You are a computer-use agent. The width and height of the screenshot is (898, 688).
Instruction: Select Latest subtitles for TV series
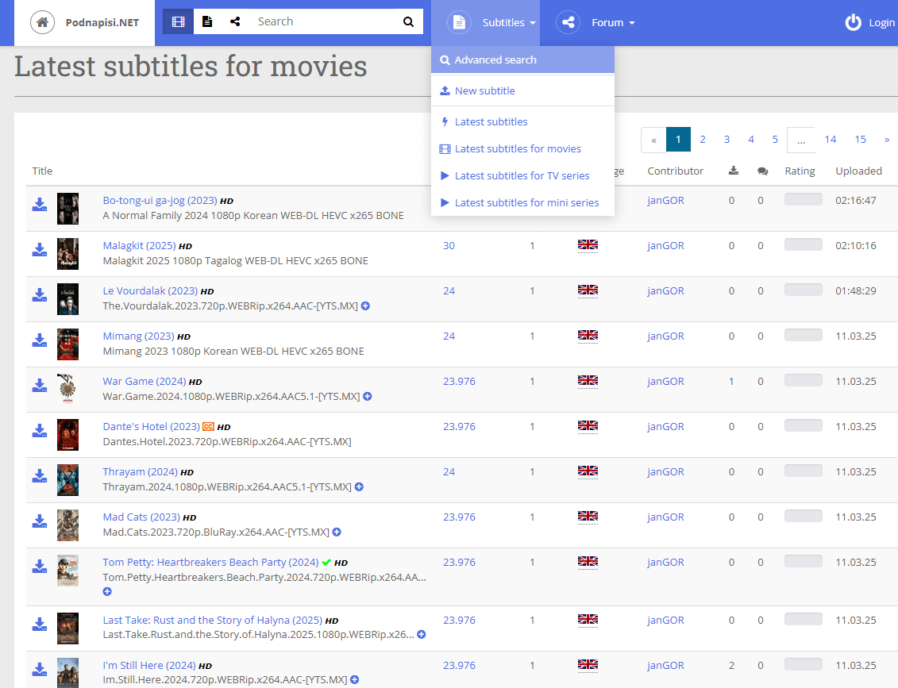point(522,175)
